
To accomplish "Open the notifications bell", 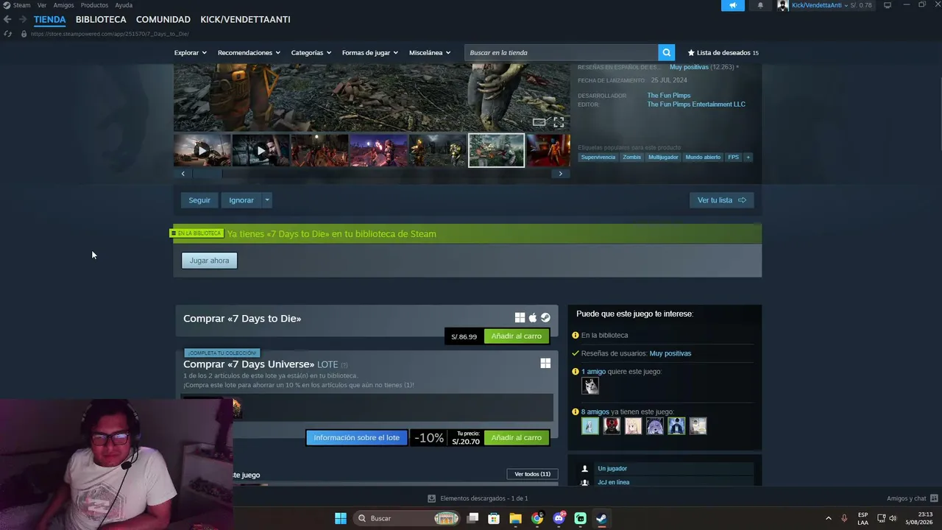I will pyautogui.click(x=760, y=5).
